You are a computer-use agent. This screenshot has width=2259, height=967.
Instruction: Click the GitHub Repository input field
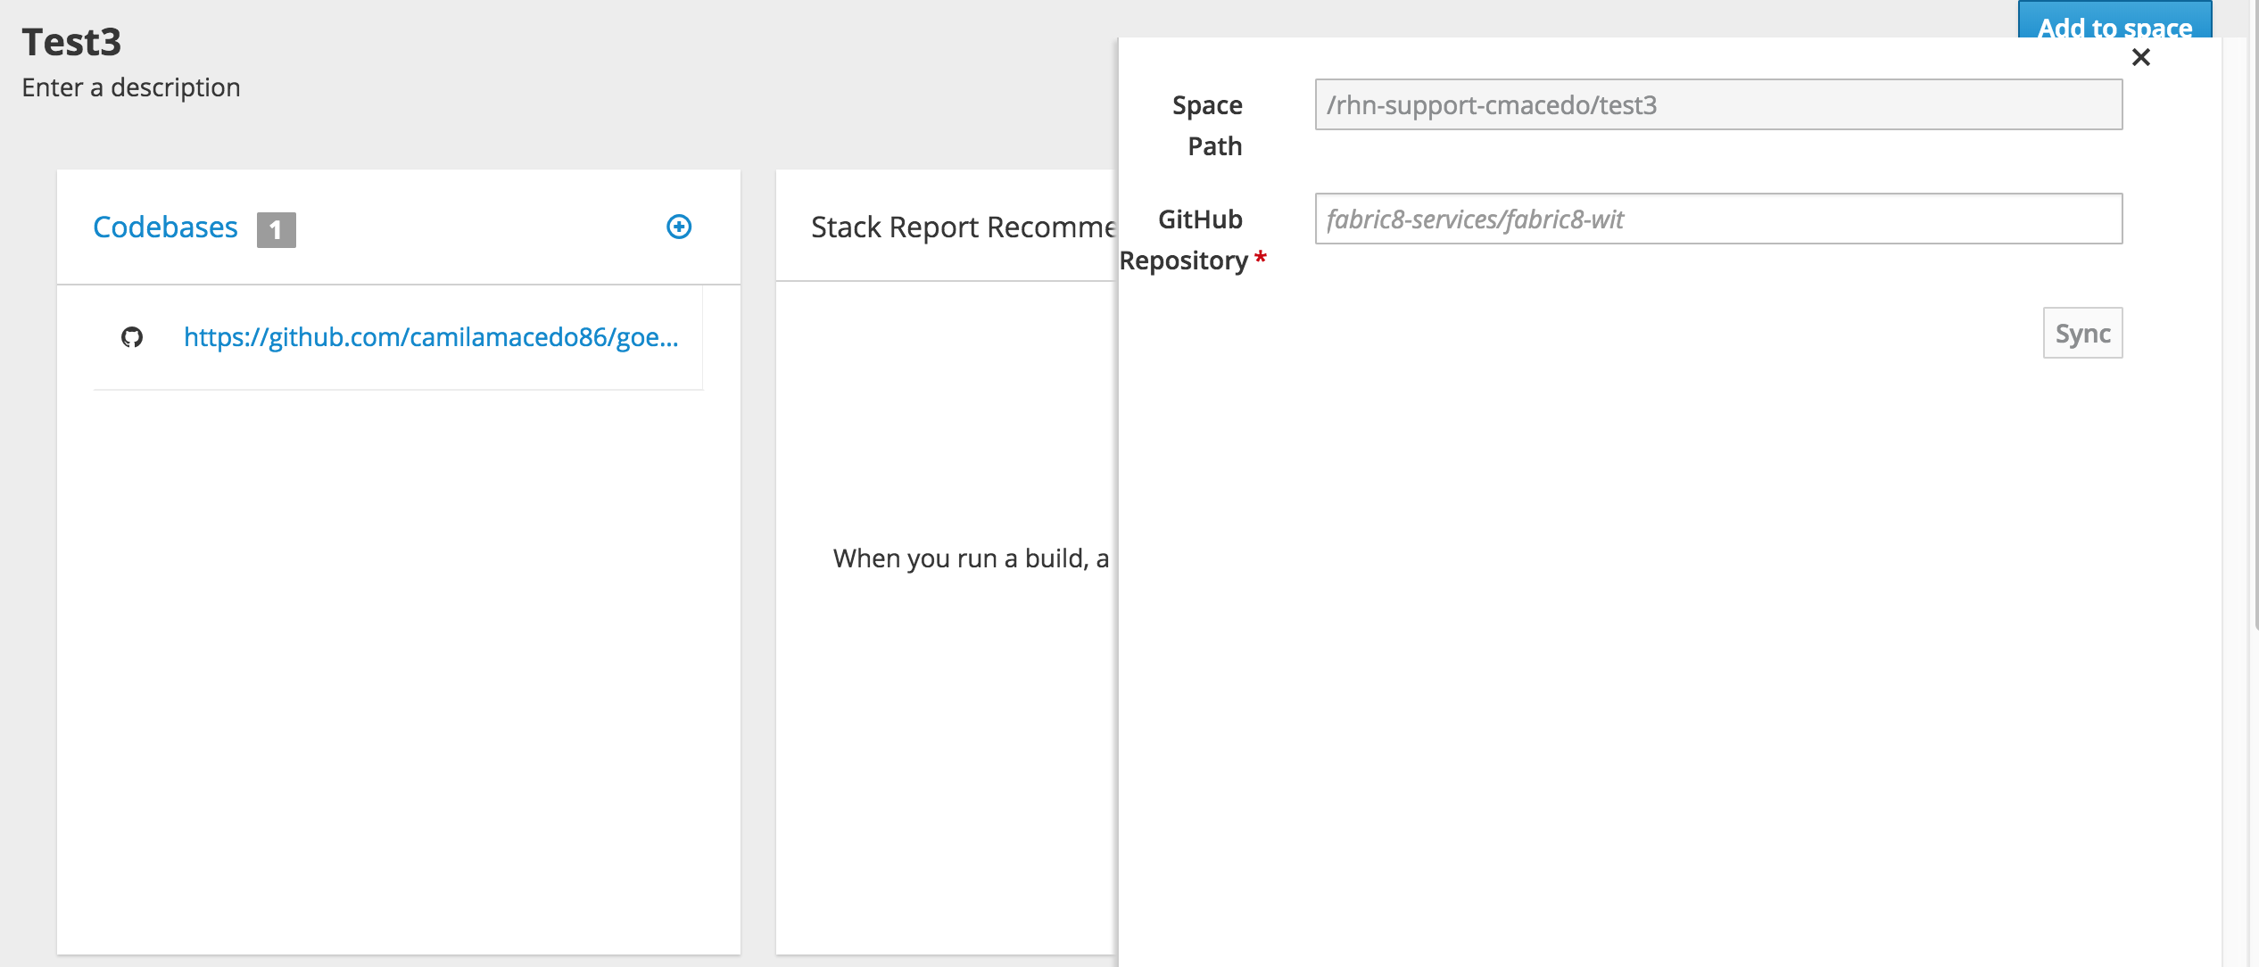tap(1716, 219)
